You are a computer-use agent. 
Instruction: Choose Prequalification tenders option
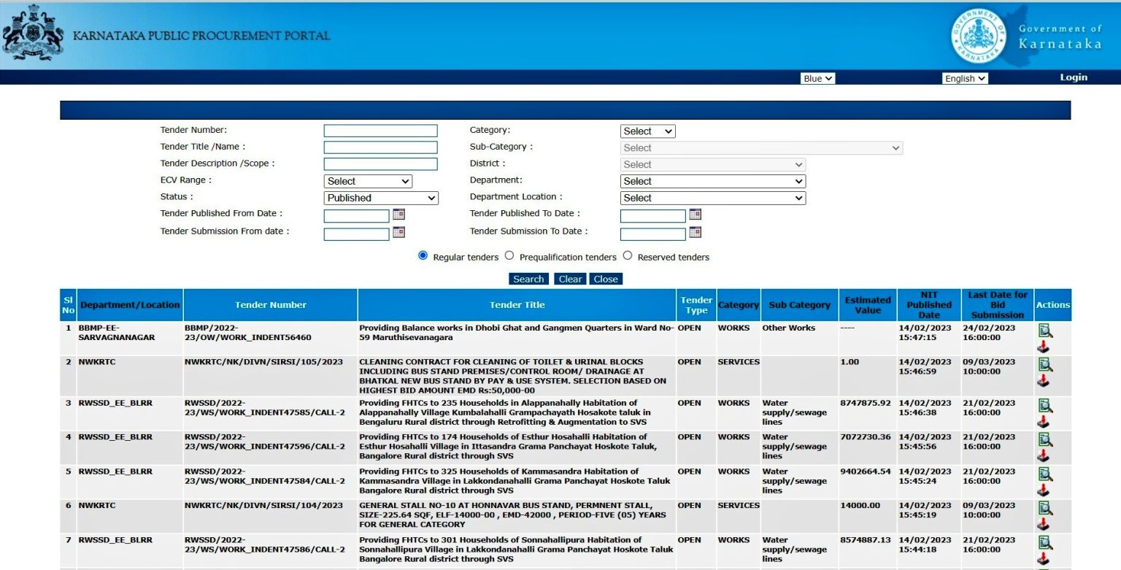point(509,255)
